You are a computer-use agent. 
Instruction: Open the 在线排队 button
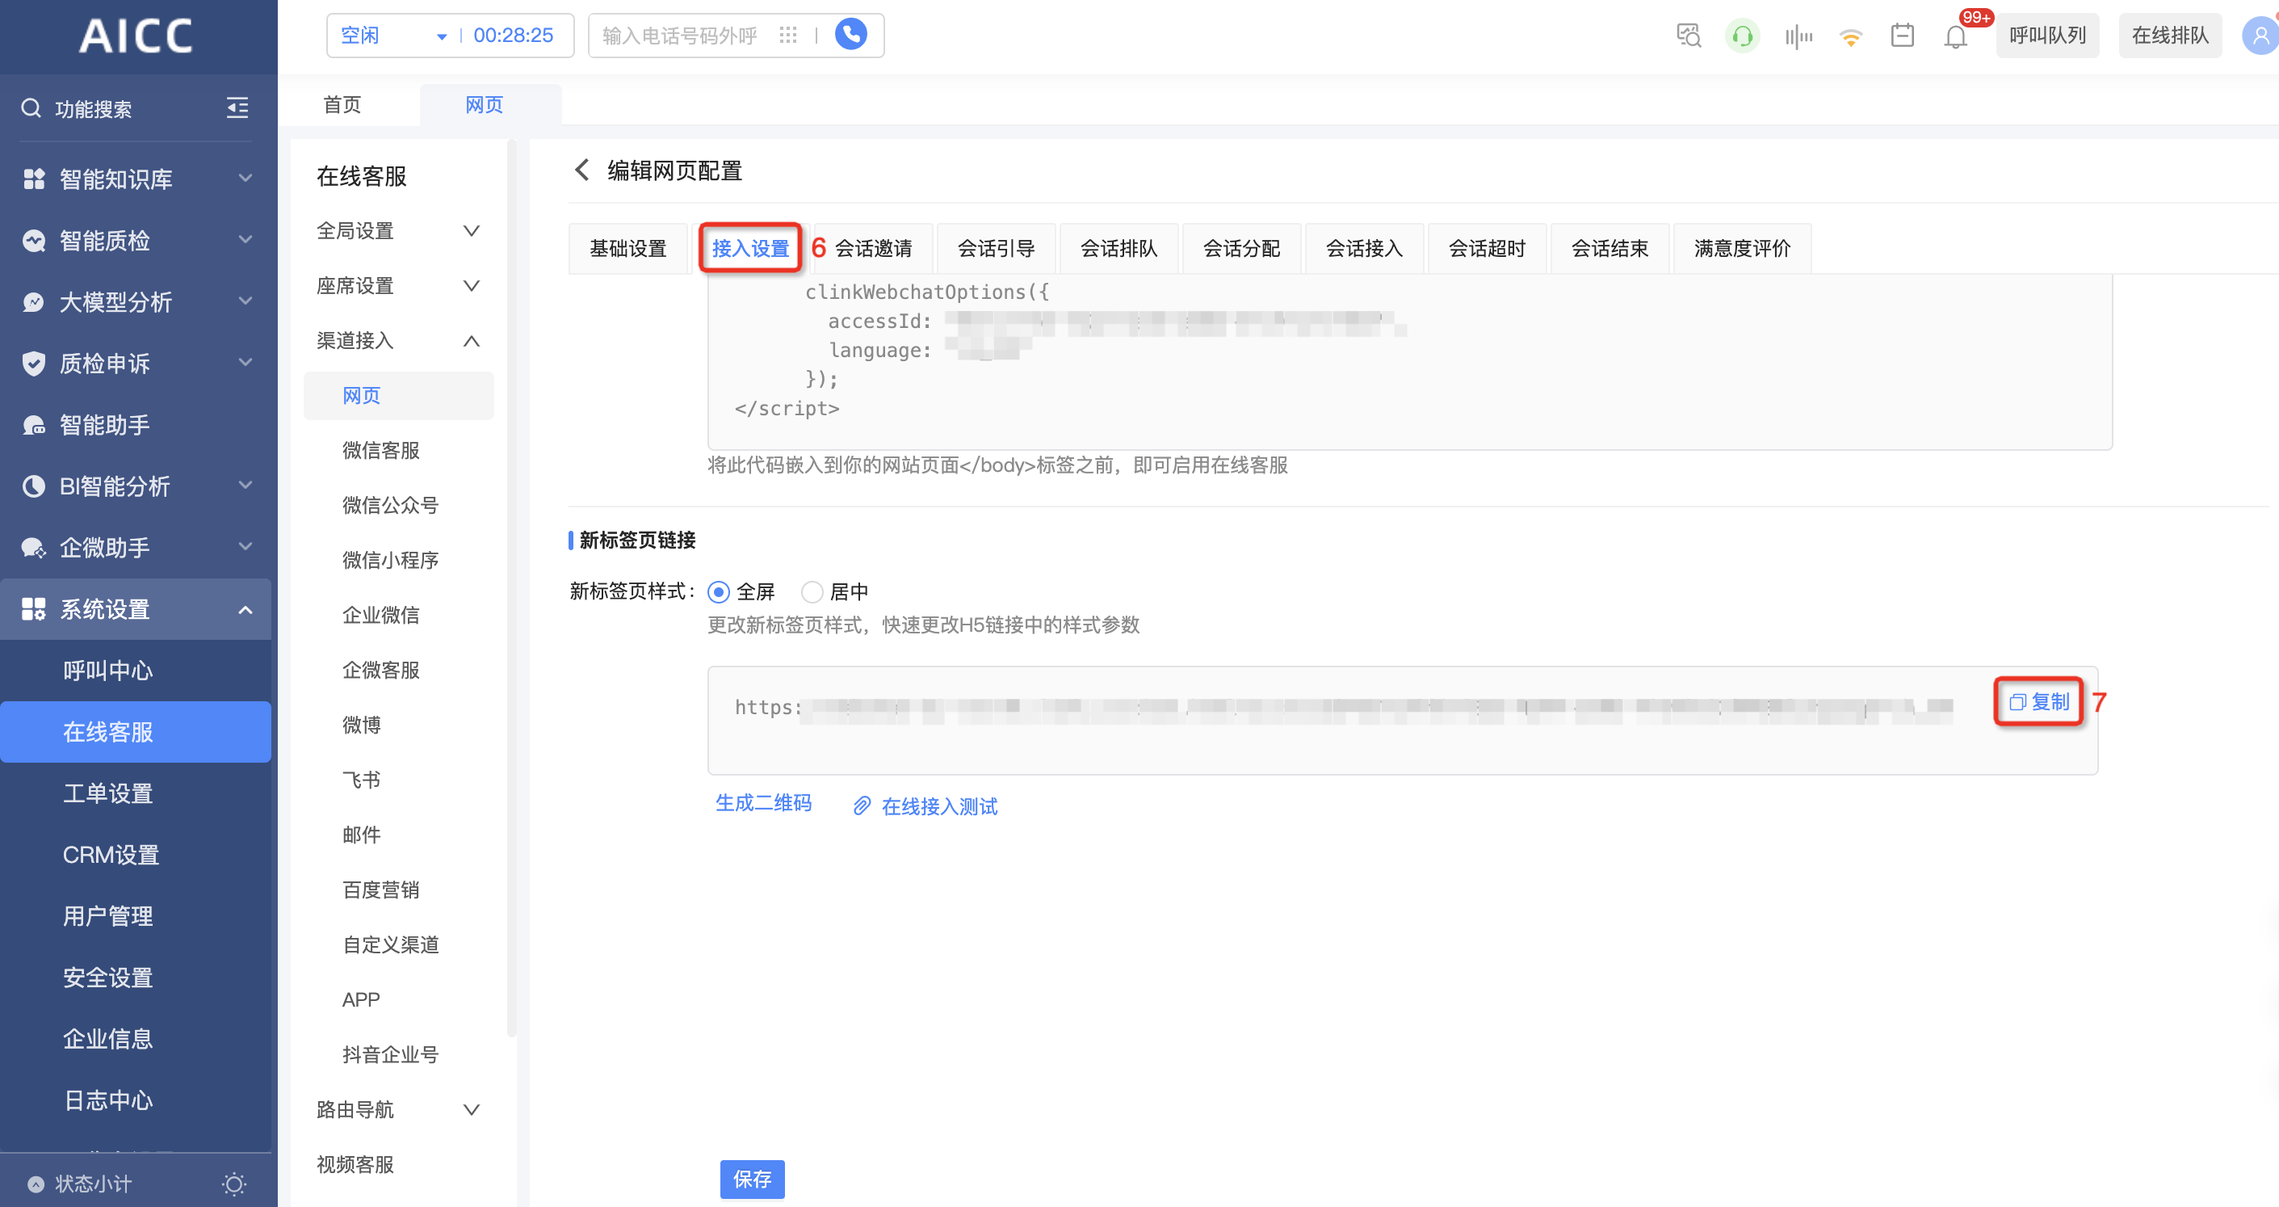point(2170,36)
